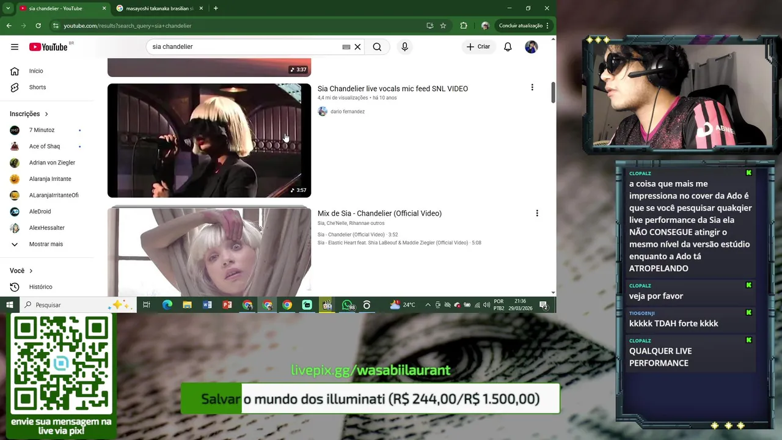This screenshot has height=440, width=782.
Task: Open the on-screen keyboard in search box
Action: coord(346,47)
